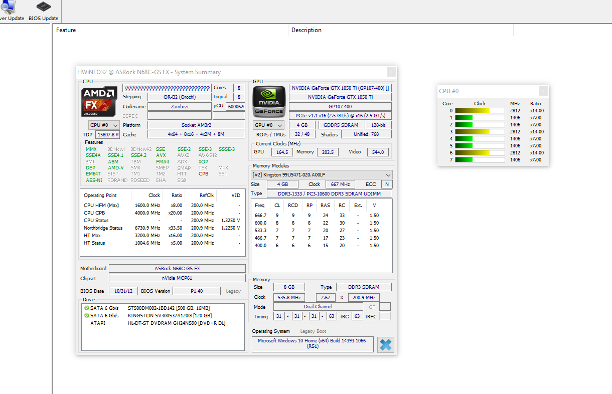Image resolution: width=612 pixels, height=394 pixels.
Task: Select the HT Status row
Action: (163, 243)
